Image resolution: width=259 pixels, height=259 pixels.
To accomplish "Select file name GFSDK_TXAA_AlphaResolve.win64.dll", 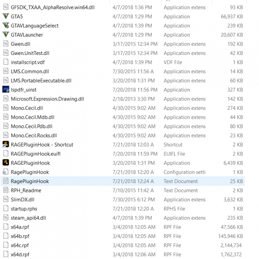I will coord(53,8).
